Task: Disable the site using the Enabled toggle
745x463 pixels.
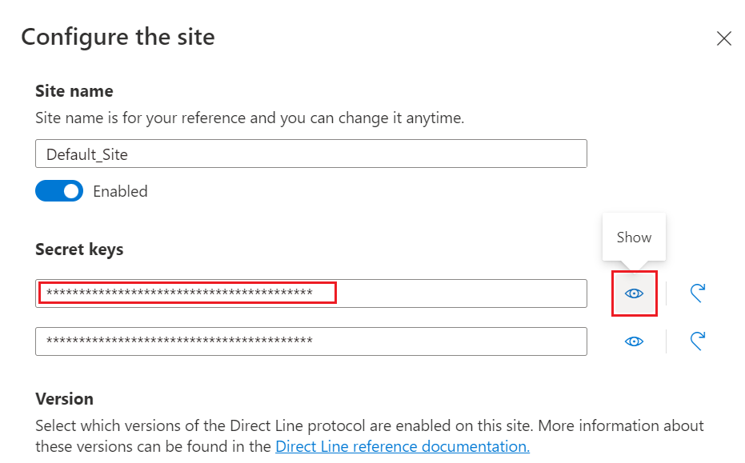Action: pos(58,191)
